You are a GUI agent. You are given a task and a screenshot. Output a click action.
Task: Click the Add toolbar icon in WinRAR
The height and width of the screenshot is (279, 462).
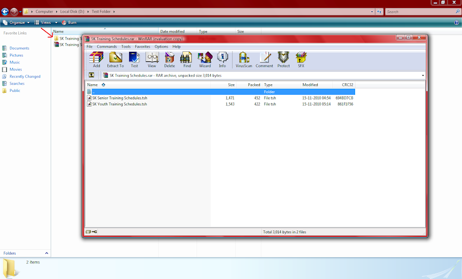(x=96, y=59)
